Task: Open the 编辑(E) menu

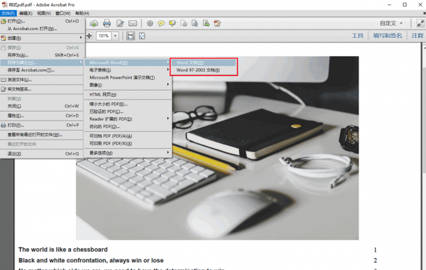Action: click(26, 13)
